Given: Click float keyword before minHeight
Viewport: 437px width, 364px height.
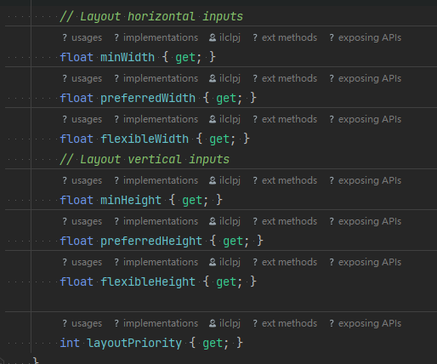Looking at the screenshot, I should (77, 200).
